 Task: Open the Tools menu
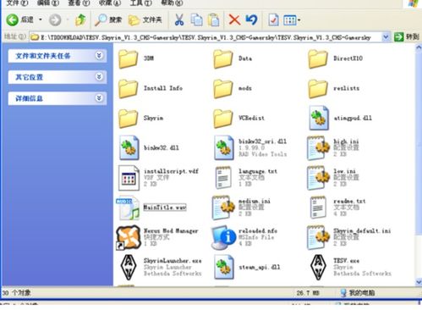tap(141, 3)
